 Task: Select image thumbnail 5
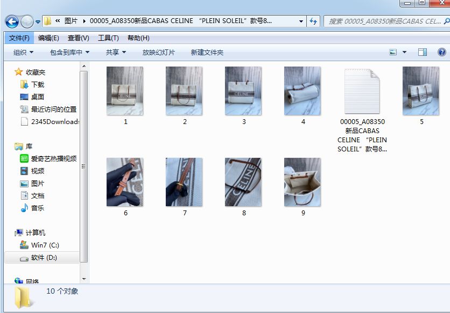[421, 91]
